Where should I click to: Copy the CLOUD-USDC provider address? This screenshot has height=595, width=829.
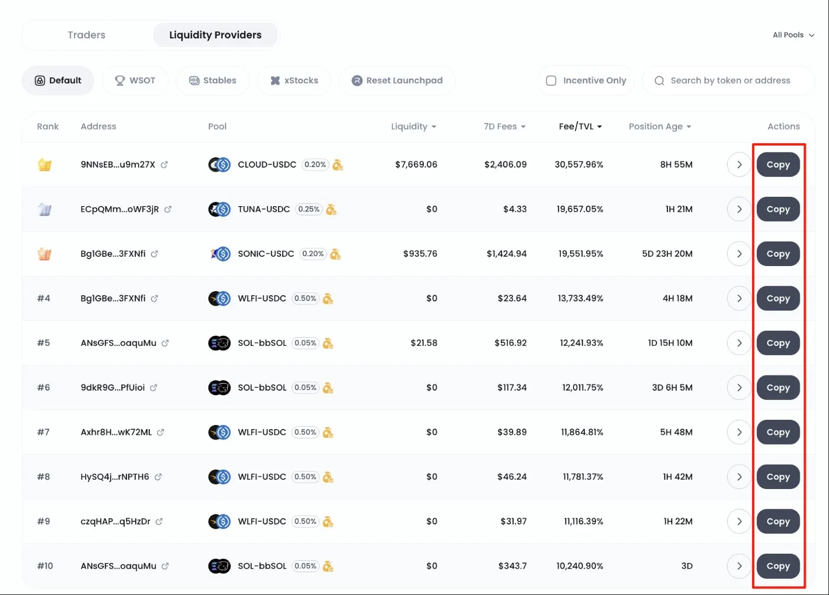pyautogui.click(x=778, y=165)
